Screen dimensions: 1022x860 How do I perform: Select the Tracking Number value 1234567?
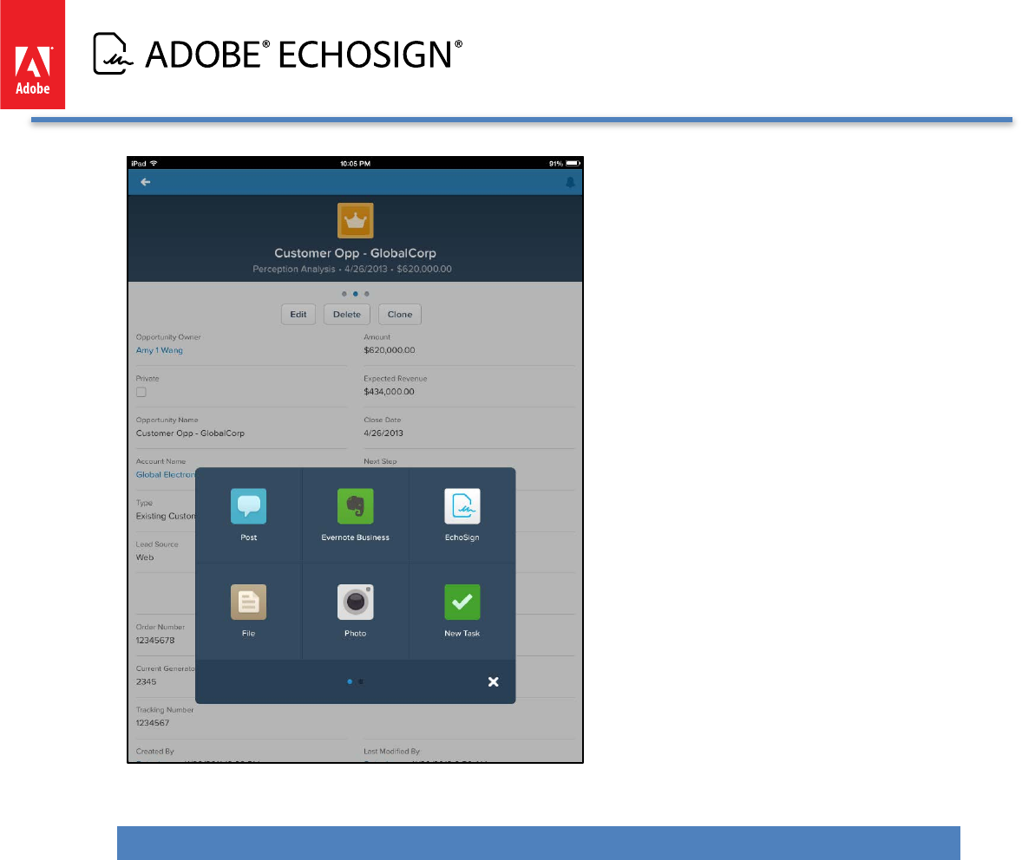point(153,723)
